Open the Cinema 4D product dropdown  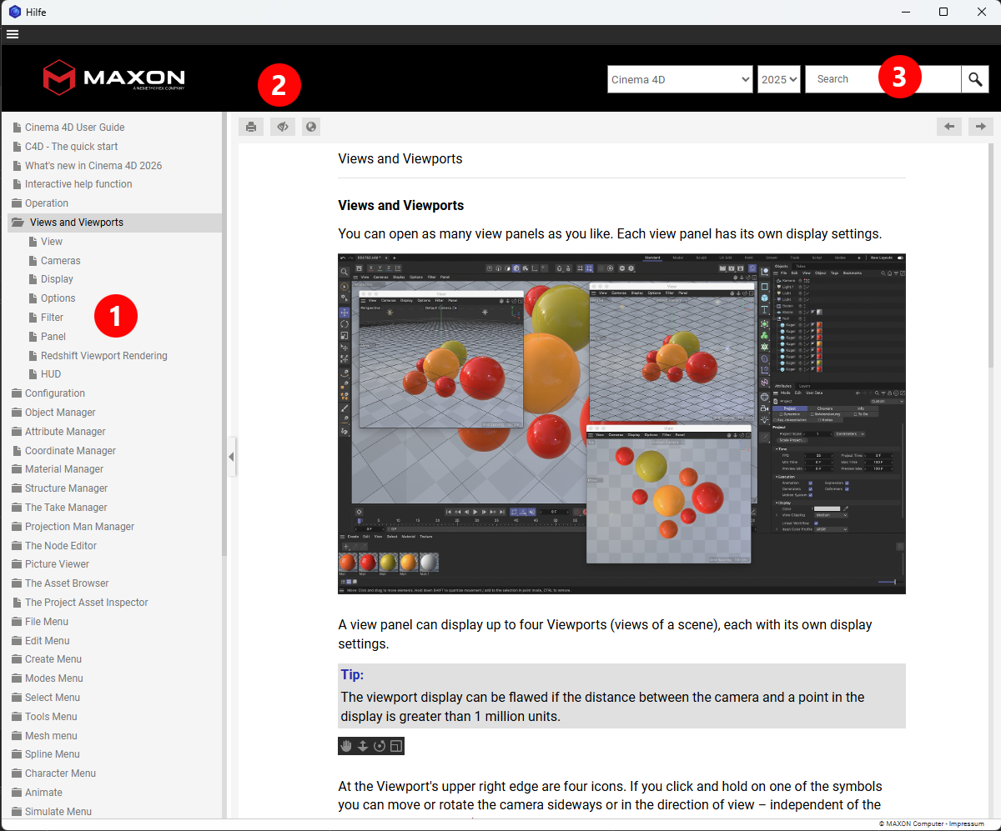coord(680,79)
